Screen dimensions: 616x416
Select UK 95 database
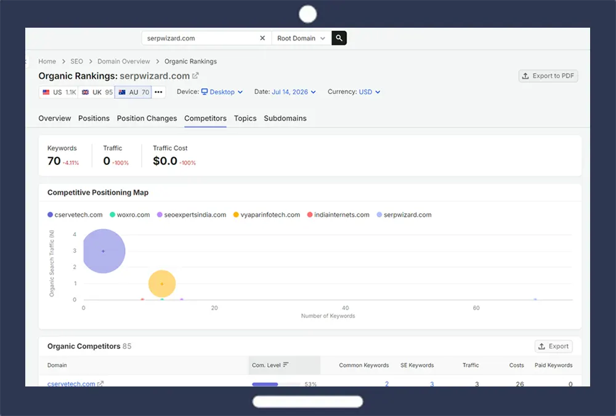97,92
